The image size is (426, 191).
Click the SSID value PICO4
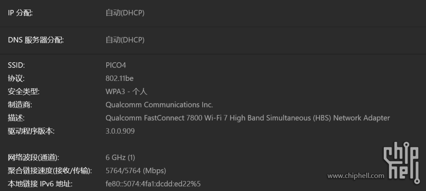pos(115,65)
